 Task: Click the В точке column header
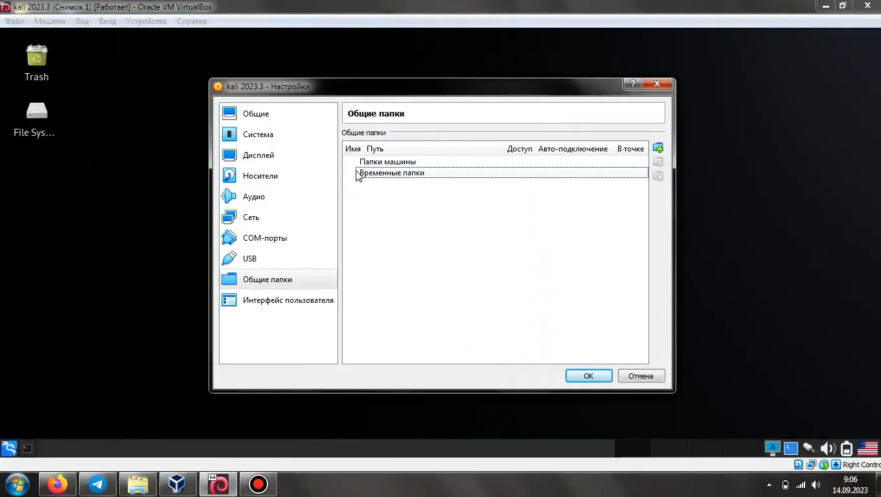[x=631, y=149]
